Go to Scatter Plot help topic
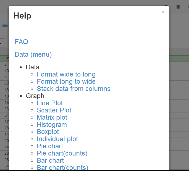This screenshot has height=171, width=189. [54, 110]
